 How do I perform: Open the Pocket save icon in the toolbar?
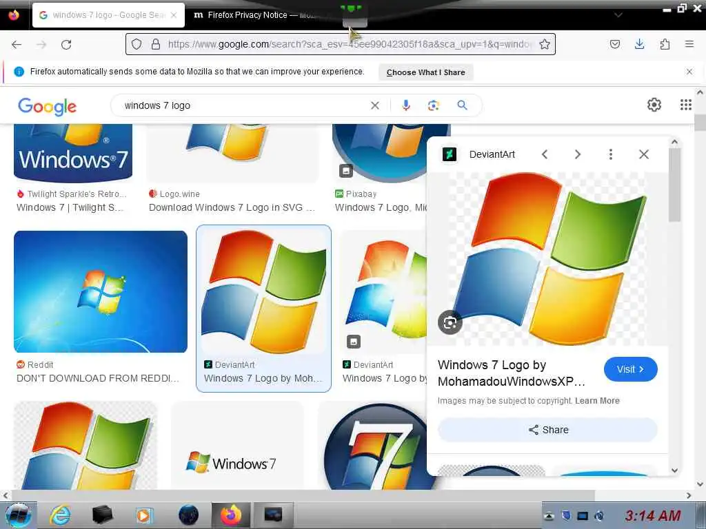point(614,44)
